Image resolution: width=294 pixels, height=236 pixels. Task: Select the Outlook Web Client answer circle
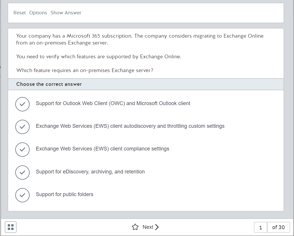point(22,104)
